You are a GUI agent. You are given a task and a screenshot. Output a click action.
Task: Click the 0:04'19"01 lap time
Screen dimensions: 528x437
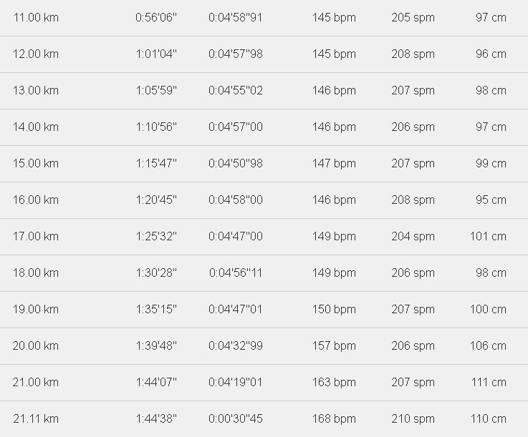click(236, 382)
